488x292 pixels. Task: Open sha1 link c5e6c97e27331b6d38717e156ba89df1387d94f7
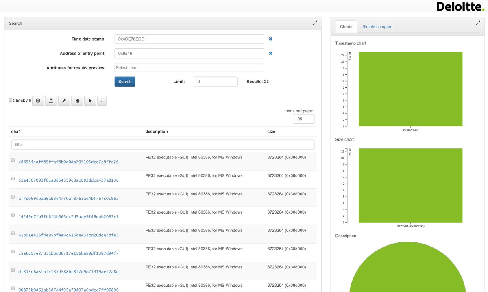[69, 253]
